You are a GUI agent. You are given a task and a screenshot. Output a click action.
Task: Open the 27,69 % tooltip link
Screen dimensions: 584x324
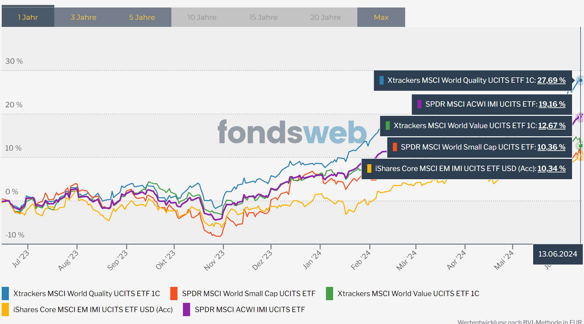[x=551, y=80]
